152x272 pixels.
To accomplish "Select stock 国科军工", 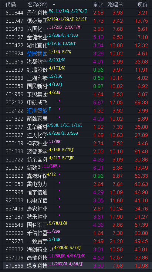I will pyautogui.click(x=37, y=225).
